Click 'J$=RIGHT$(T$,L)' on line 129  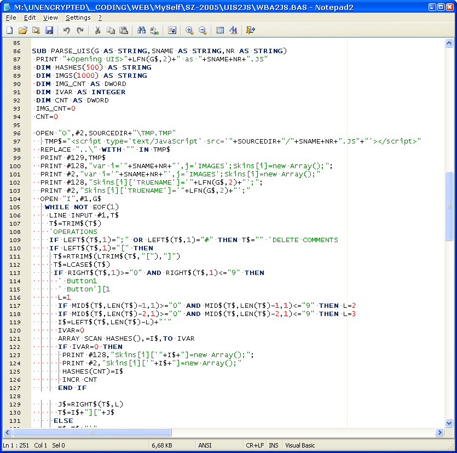91,404
